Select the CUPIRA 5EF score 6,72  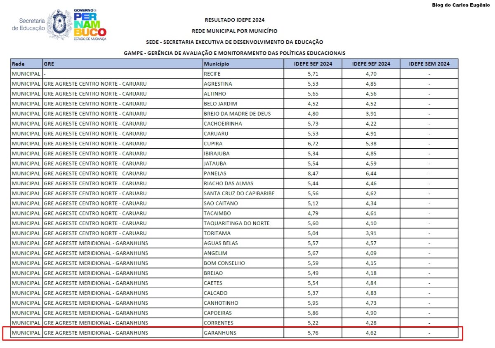click(x=313, y=144)
